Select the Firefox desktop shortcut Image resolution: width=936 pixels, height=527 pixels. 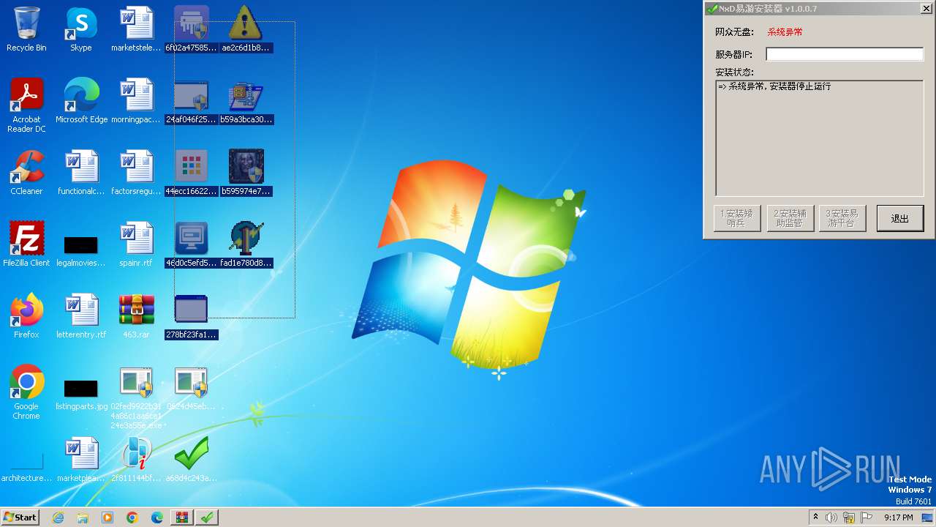tap(26, 316)
